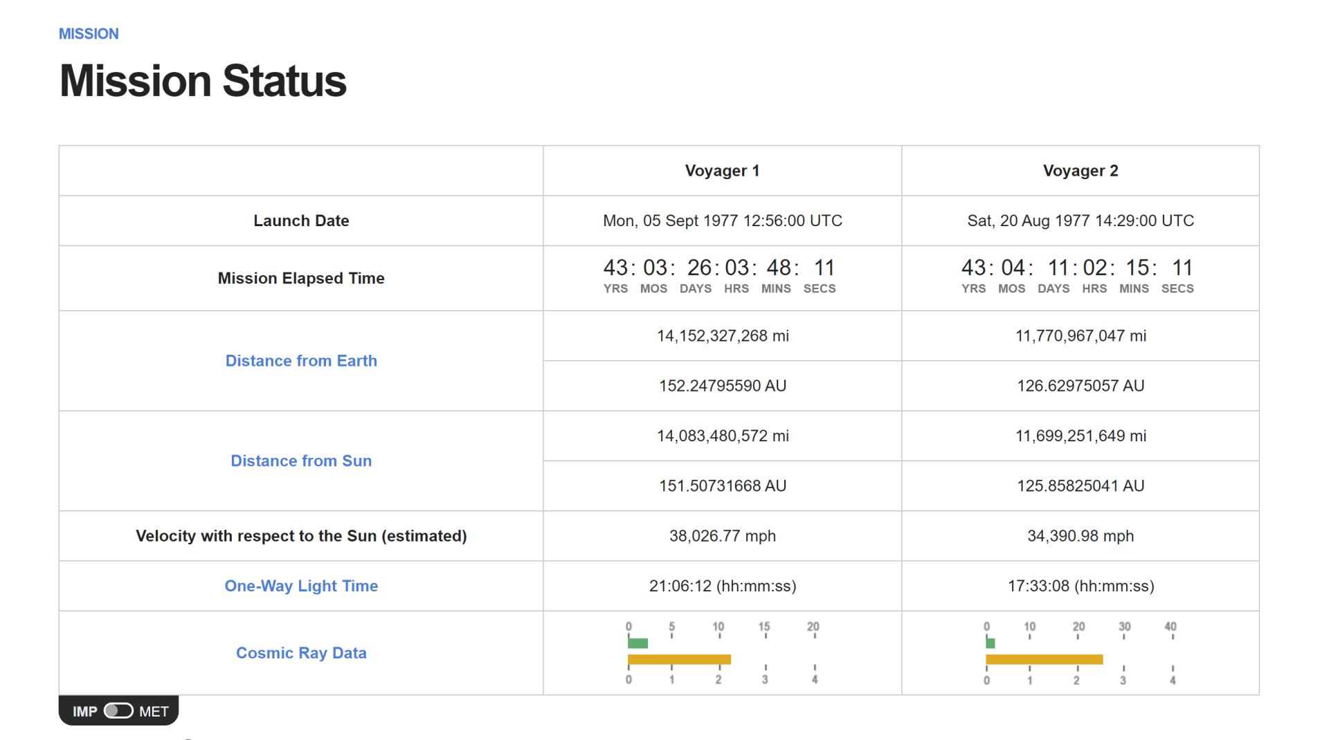
Task: Click the 126.62975057 AU value
Action: pos(1081,386)
